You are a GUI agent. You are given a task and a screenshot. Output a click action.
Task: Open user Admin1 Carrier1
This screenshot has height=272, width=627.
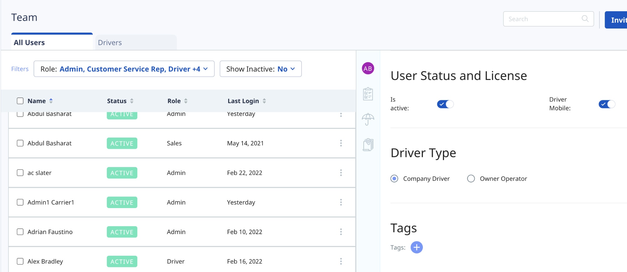point(51,202)
